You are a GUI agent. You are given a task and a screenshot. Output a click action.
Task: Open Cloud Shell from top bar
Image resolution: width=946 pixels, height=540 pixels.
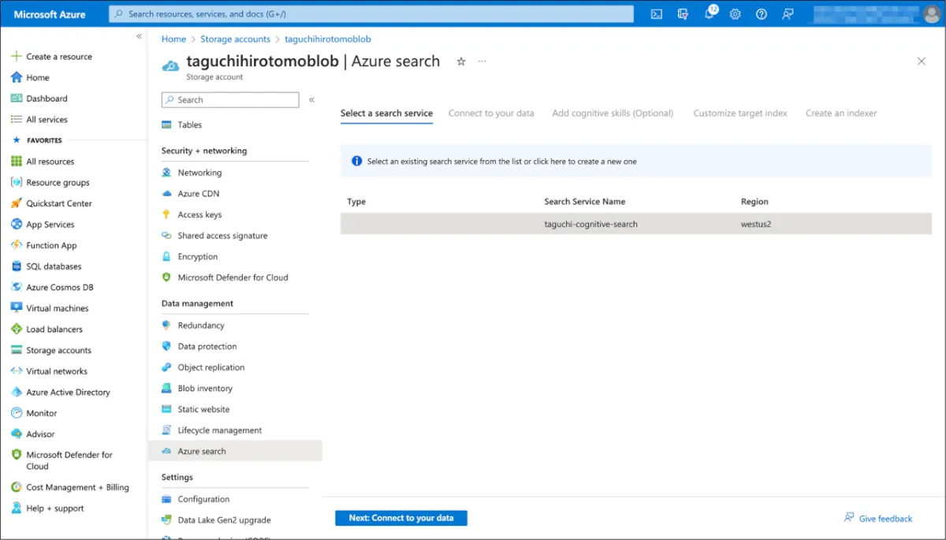(656, 14)
